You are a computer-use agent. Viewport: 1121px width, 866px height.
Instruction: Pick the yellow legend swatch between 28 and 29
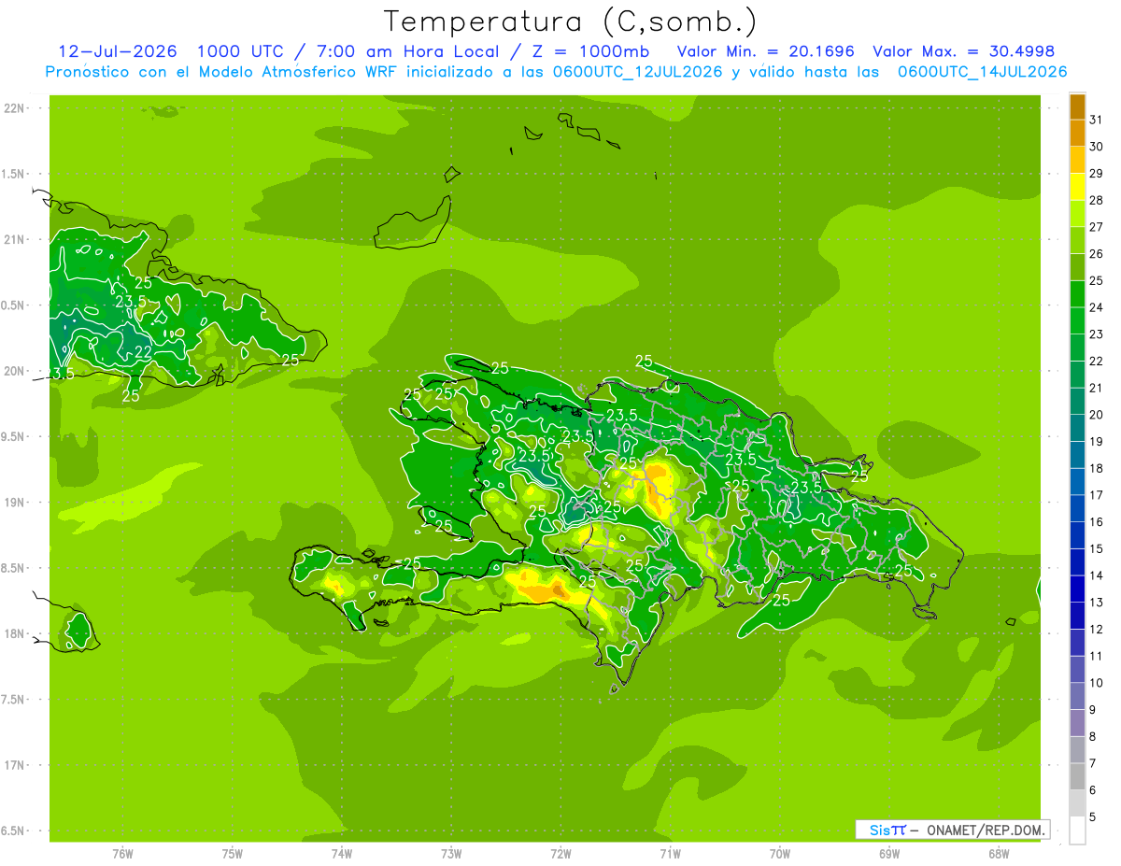1077,188
